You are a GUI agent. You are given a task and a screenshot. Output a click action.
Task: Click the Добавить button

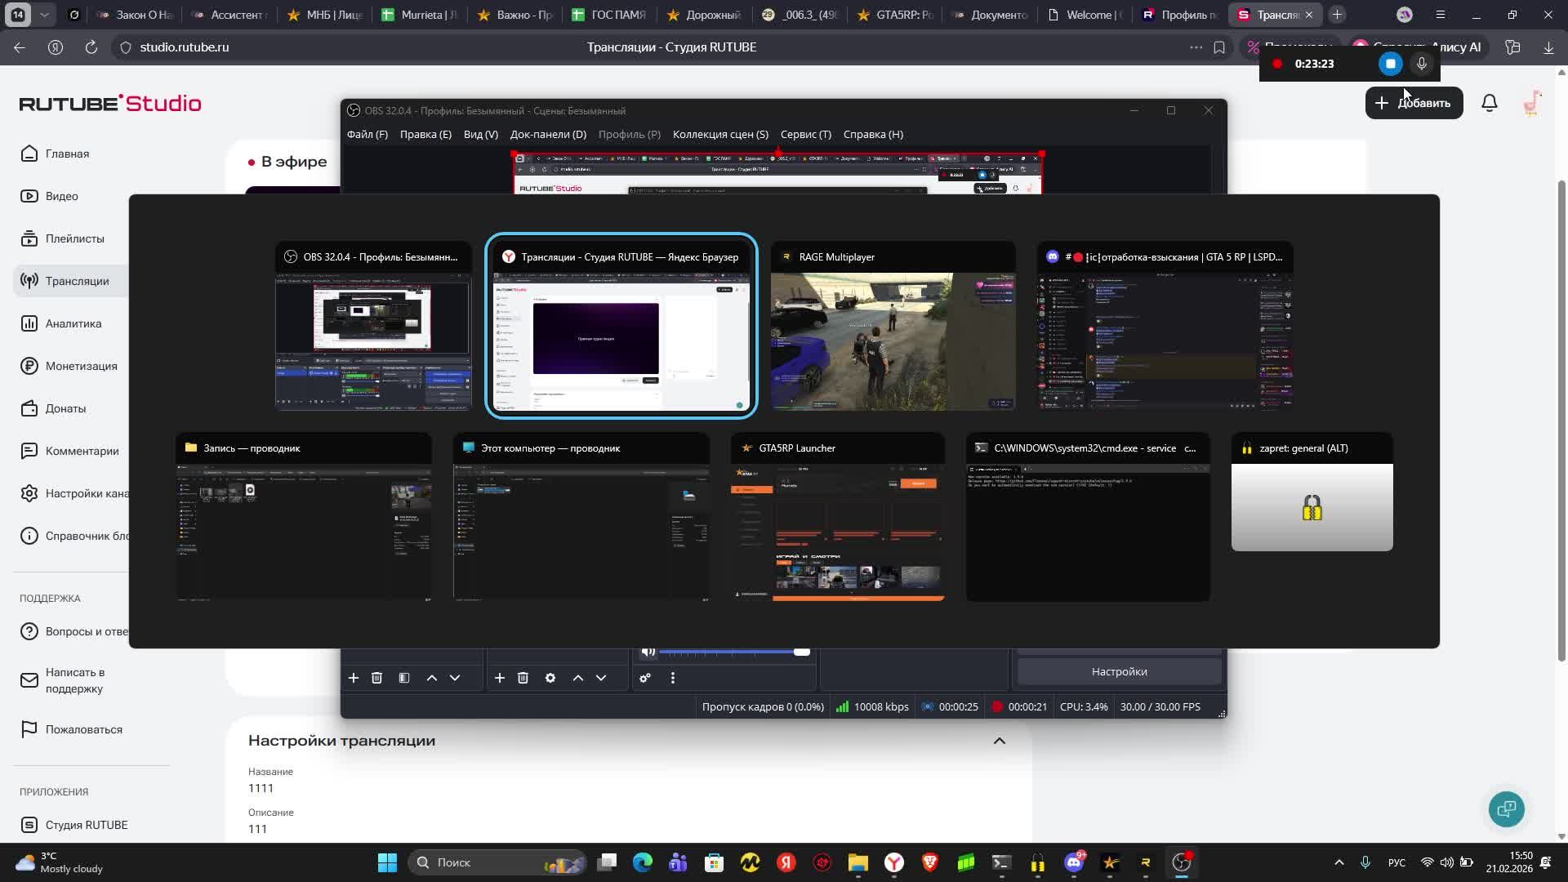pos(1414,103)
